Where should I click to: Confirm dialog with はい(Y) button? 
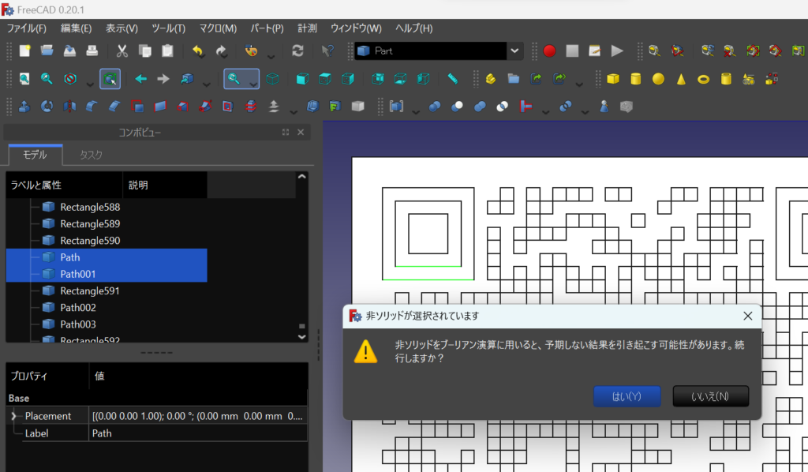[627, 396]
